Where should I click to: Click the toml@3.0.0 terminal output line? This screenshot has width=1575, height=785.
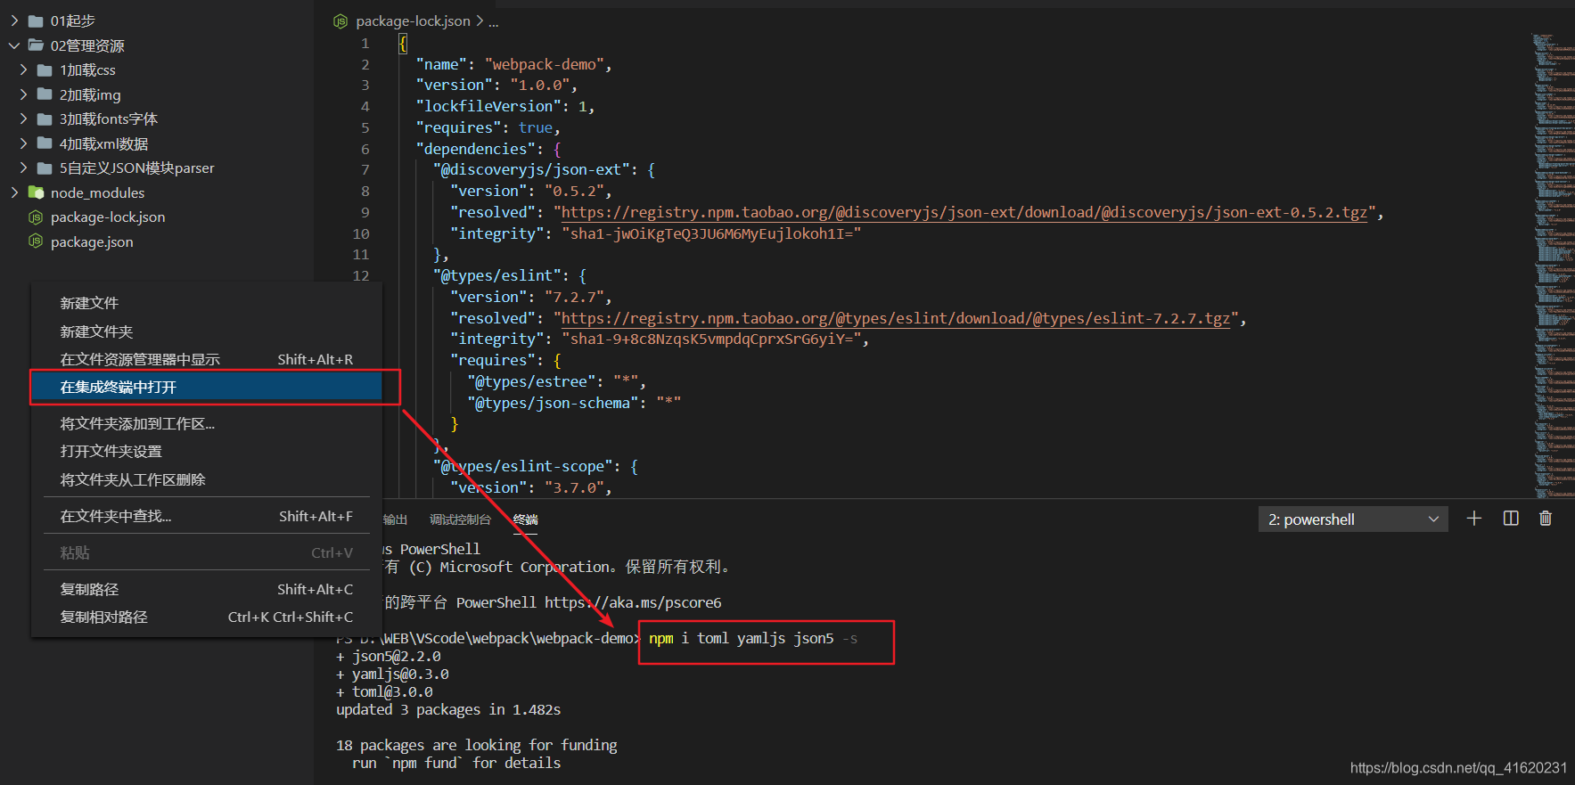(x=384, y=691)
